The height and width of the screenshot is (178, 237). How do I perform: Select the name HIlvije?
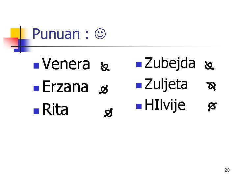[165, 105]
